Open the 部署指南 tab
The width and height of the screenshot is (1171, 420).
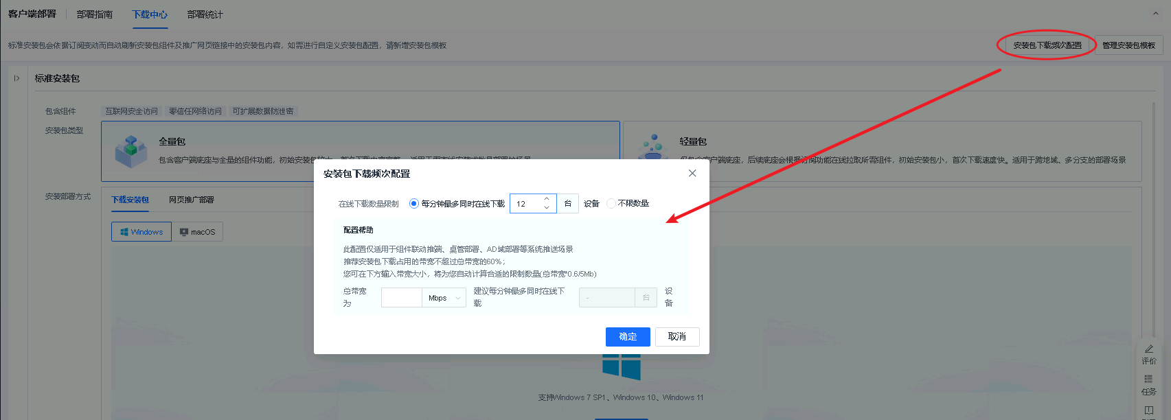95,14
